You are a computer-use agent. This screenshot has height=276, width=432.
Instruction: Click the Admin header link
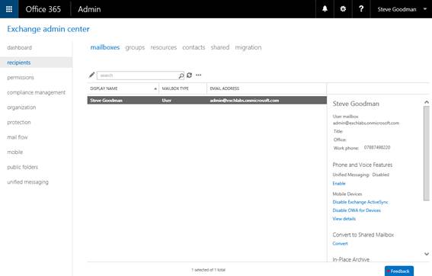89,9
